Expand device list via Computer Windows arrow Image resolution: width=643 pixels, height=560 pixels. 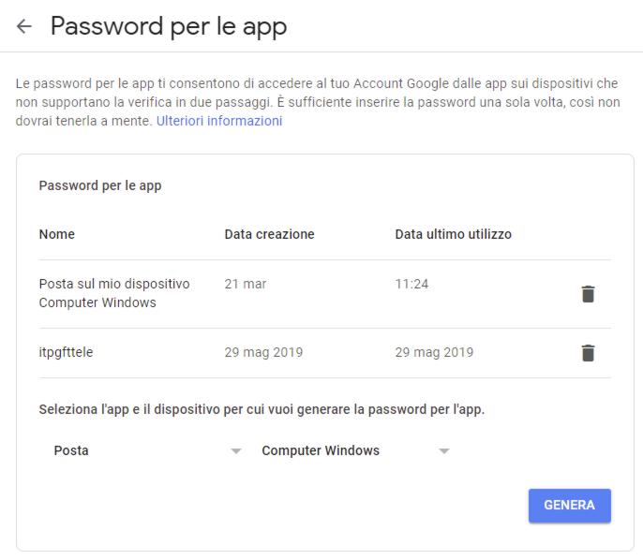click(x=444, y=451)
